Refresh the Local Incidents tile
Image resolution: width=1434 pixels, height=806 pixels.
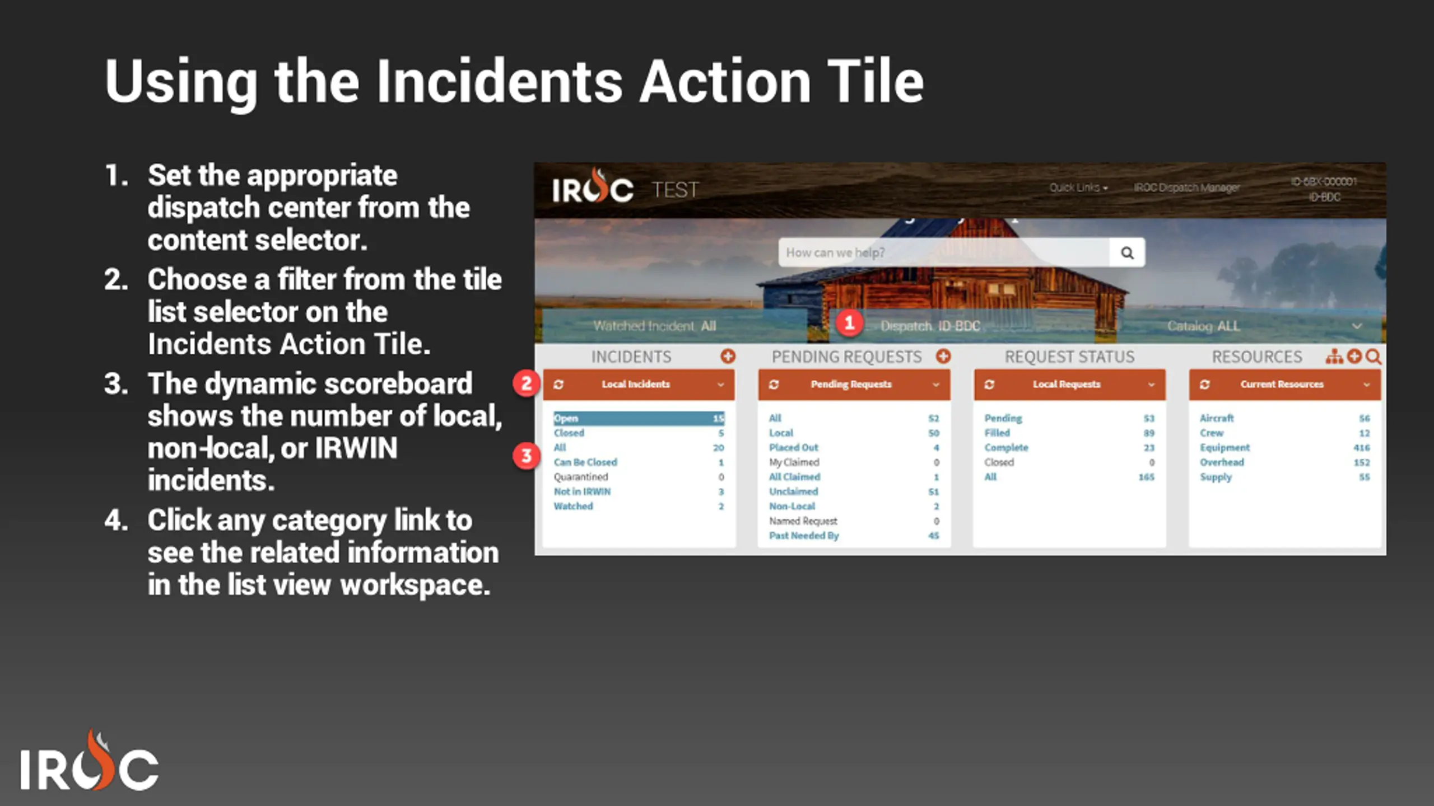coord(558,385)
